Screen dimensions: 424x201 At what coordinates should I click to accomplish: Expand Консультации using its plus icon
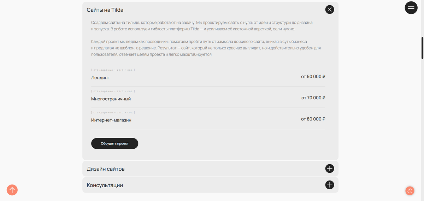click(330, 185)
